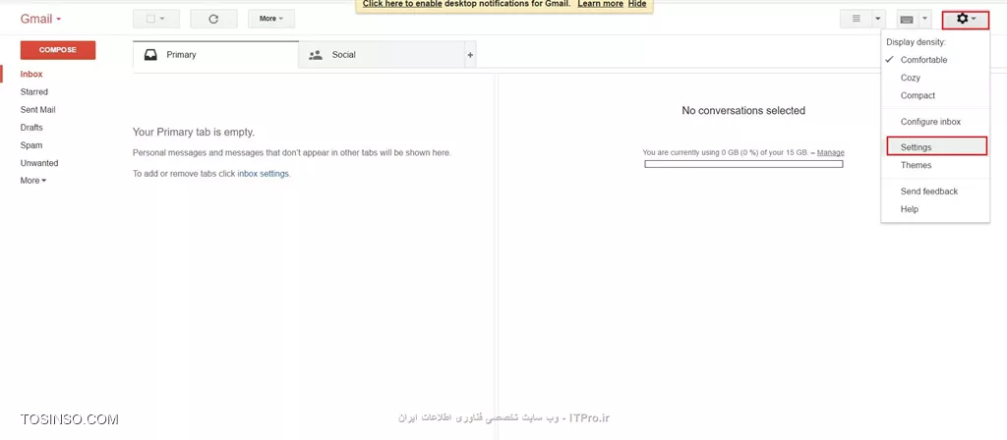
Task: Choose Configure inbox menu item
Action: point(930,122)
